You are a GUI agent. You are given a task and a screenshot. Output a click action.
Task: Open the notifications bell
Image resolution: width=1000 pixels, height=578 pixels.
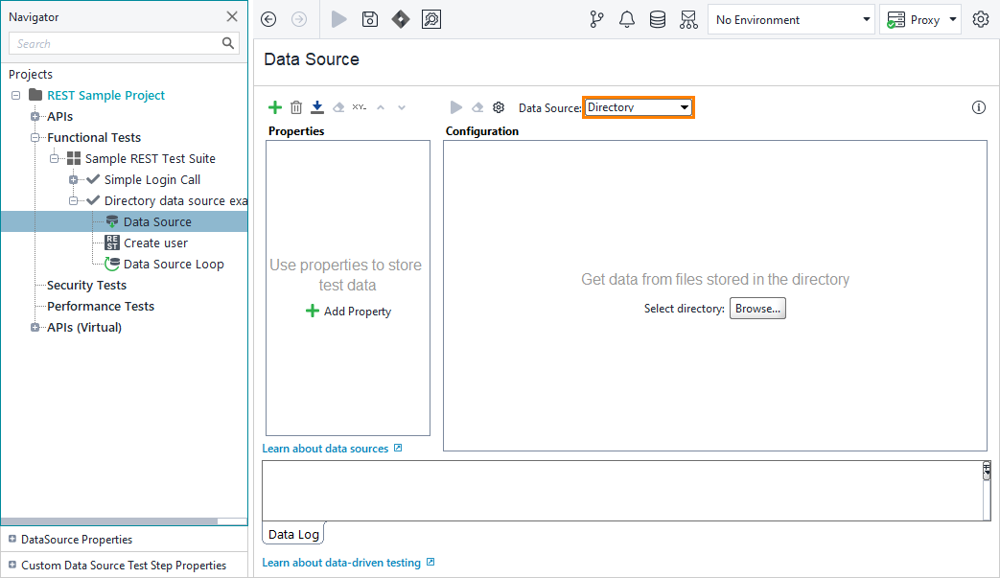627,19
